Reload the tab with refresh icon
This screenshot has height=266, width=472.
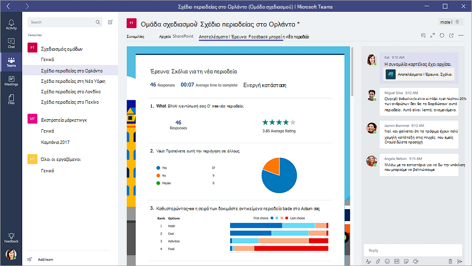tap(442, 35)
